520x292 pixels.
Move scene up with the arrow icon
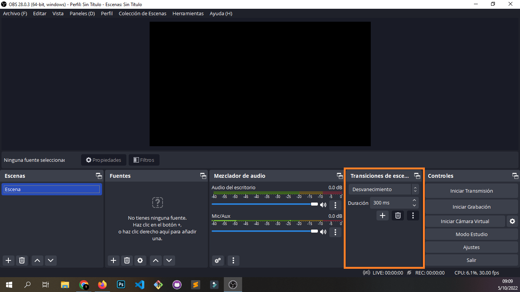click(x=37, y=260)
